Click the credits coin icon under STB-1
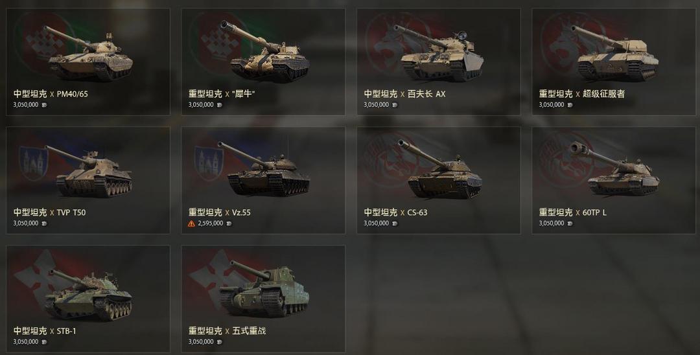The image size is (700, 355). (44, 342)
